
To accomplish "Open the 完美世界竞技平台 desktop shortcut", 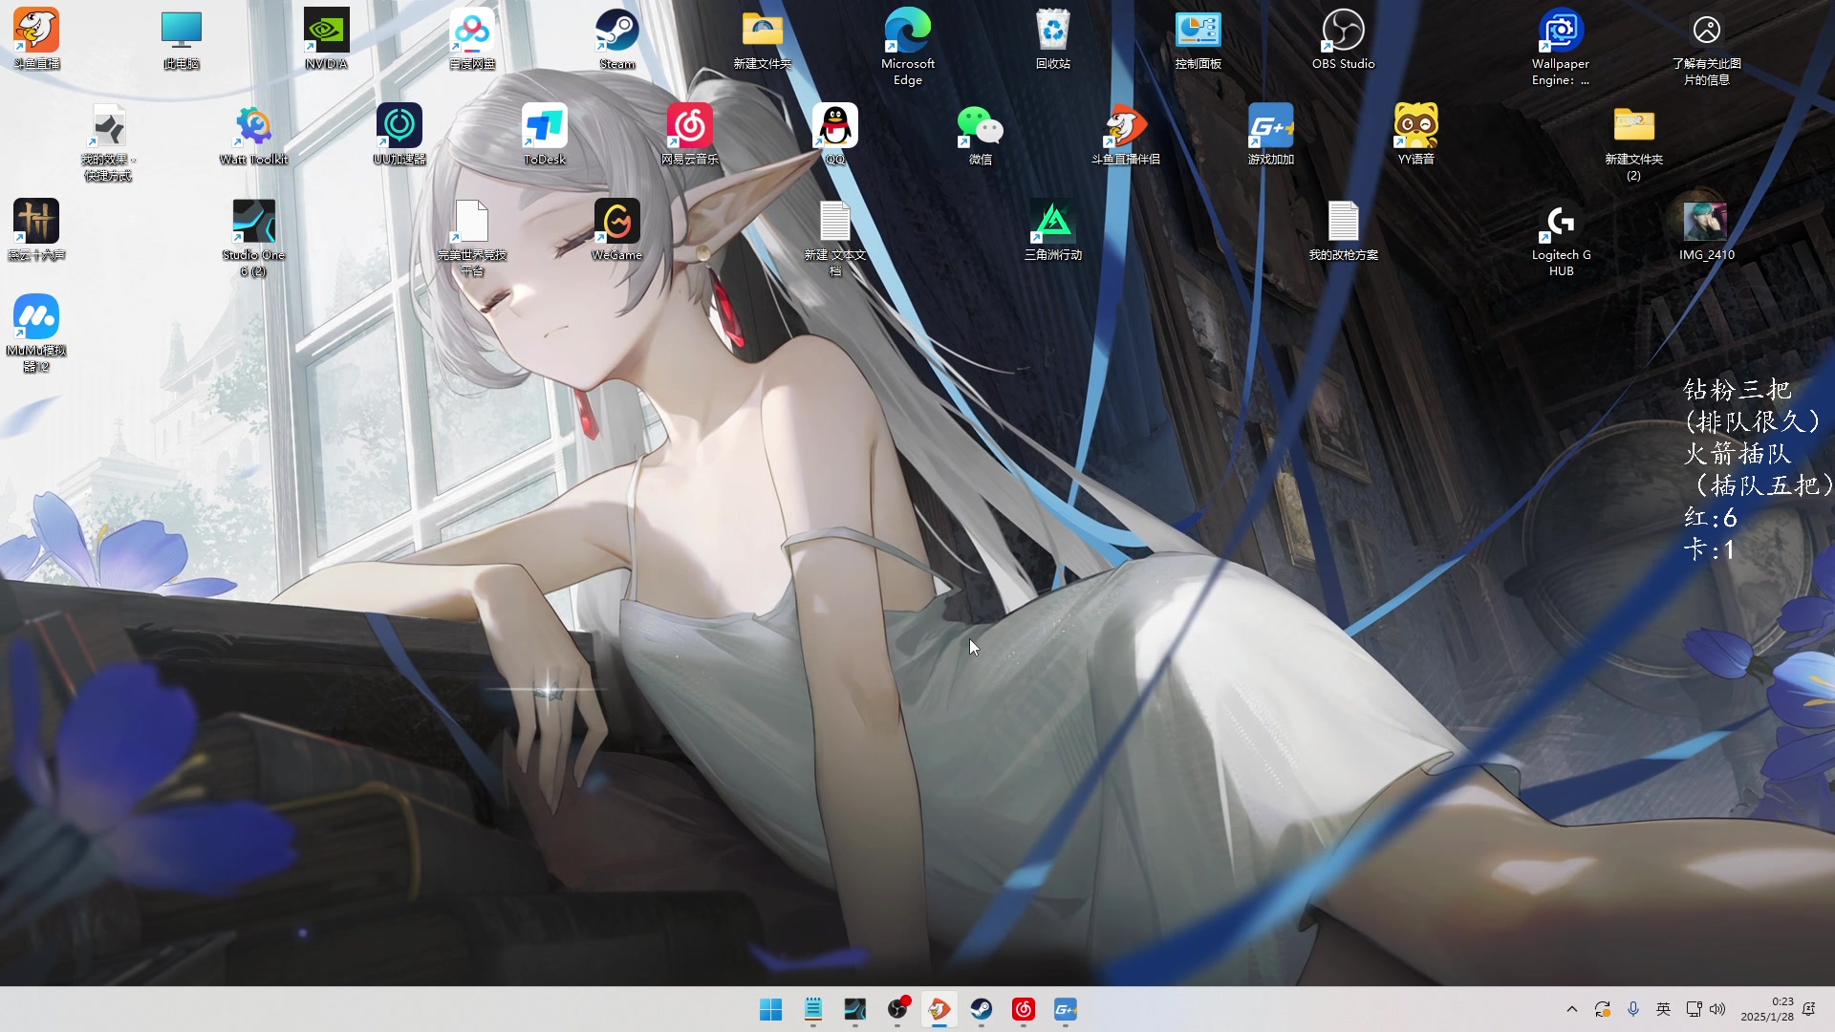I will point(472,238).
